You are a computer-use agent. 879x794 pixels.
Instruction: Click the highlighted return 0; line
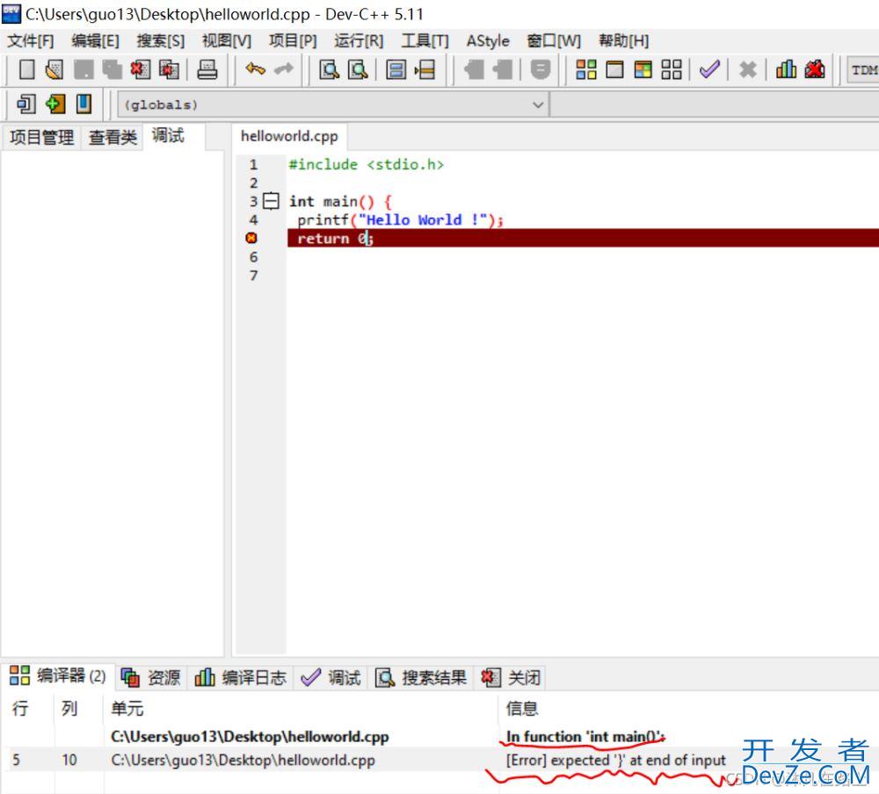[583, 238]
